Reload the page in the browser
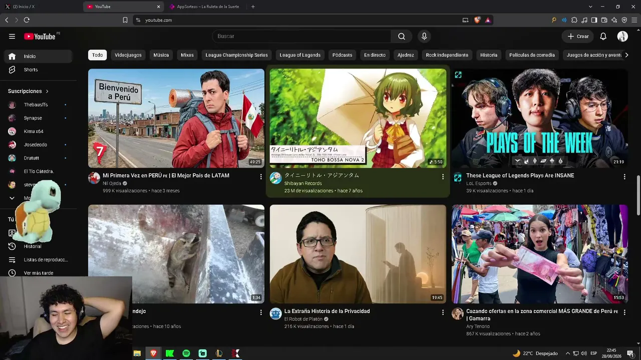Screen dimensions: 641x360 [x=27, y=20]
